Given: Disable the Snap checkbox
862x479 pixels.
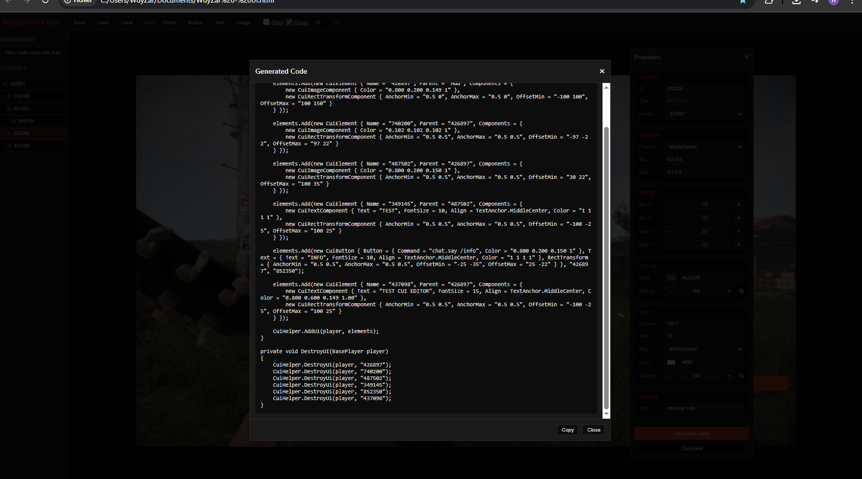Looking at the screenshot, I should point(289,22).
